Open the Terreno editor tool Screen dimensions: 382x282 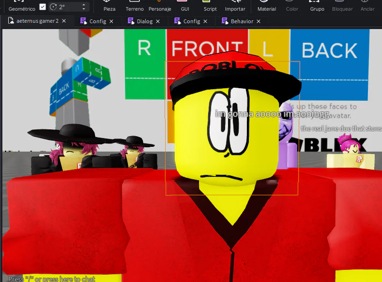pyautogui.click(x=135, y=6)
